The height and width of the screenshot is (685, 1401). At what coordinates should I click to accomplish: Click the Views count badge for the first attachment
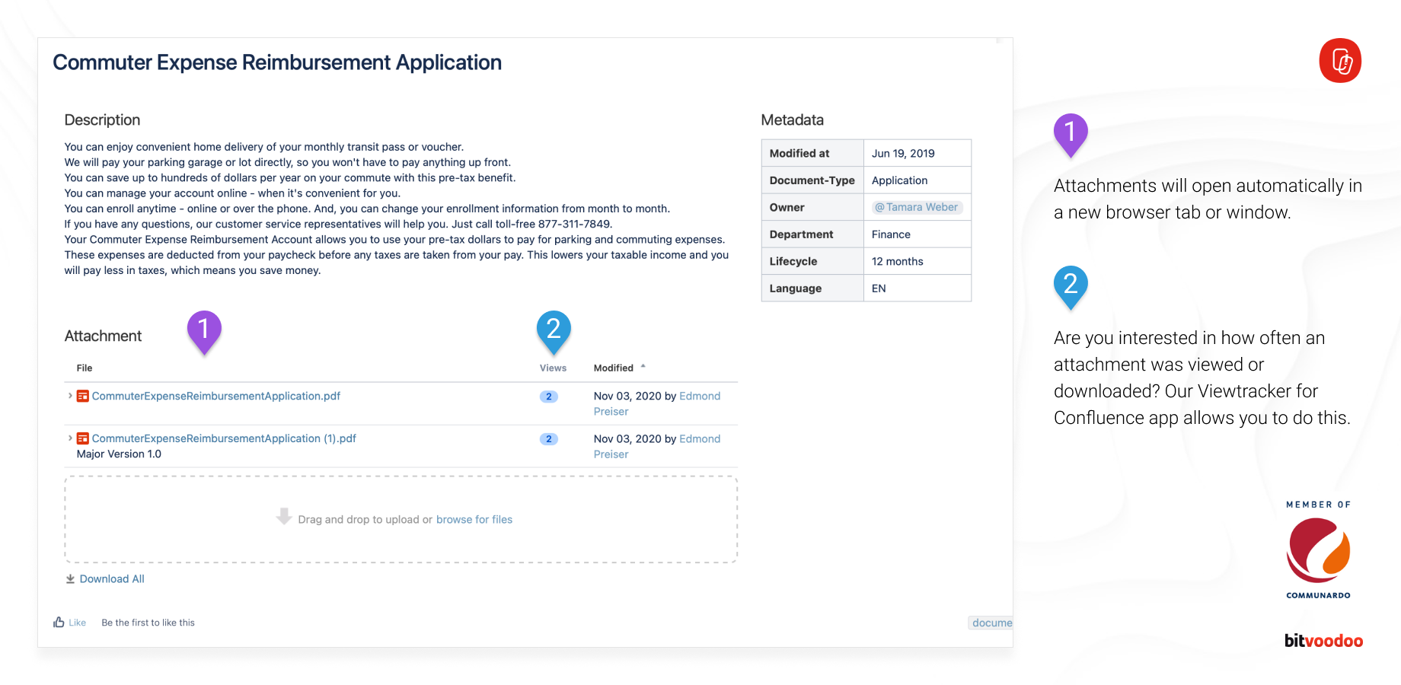point(548,396)
